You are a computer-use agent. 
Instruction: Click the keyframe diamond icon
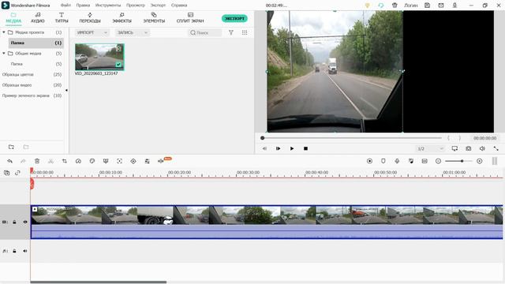(133, 161)
